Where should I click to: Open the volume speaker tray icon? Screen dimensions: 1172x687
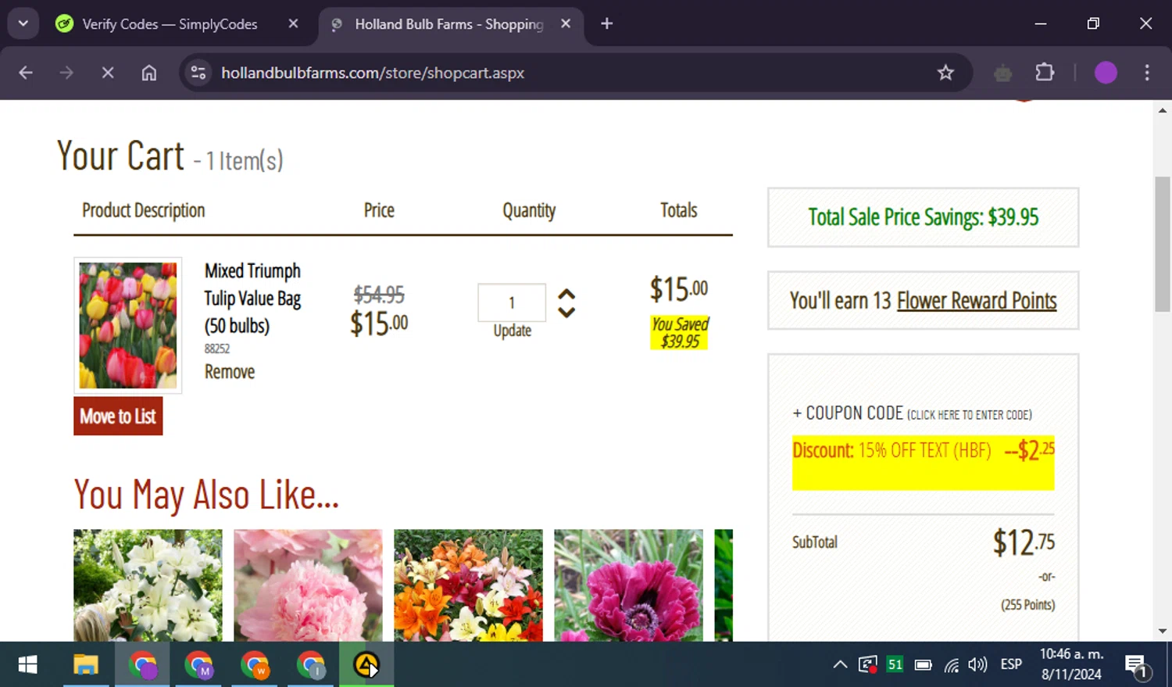click(x=977, y=664)
